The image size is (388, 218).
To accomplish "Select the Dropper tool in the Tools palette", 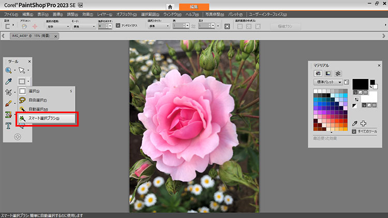I will pos(9,81).
